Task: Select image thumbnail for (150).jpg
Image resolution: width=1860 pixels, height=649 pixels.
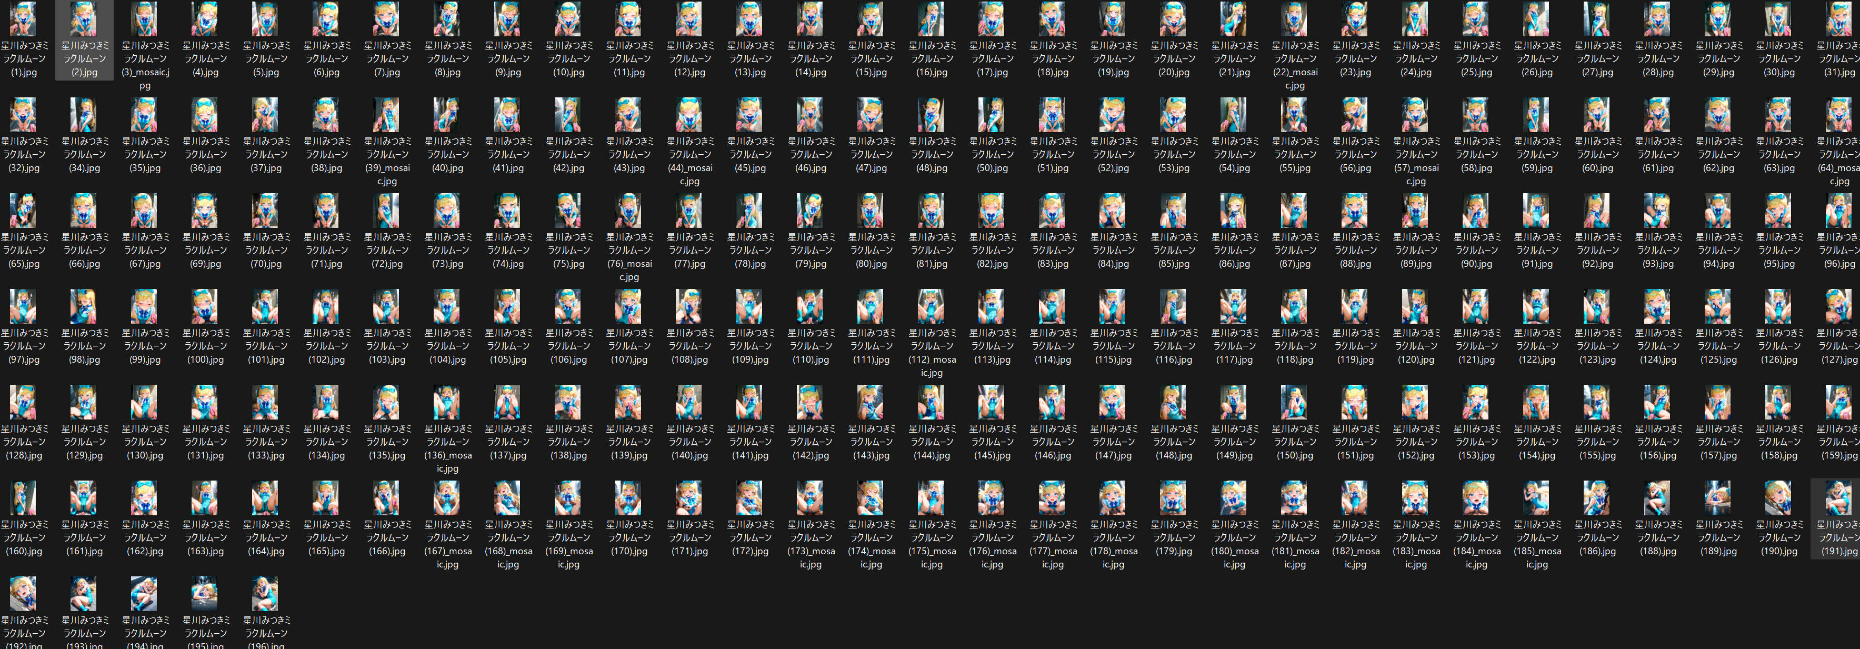Action: pyautogui.click(x=1295, y=402)
